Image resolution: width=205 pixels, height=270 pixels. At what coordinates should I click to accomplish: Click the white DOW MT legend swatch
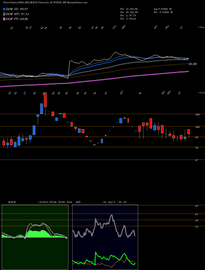click(4, 14)
